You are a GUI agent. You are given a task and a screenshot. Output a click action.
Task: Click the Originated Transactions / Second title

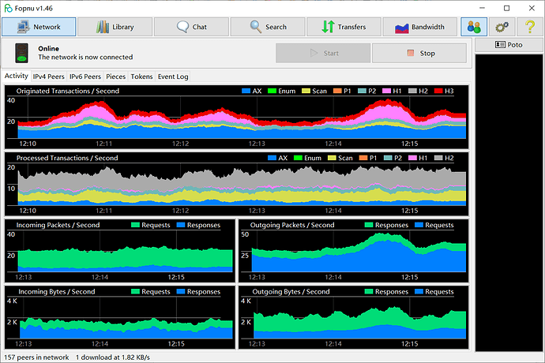pos(68,91)
